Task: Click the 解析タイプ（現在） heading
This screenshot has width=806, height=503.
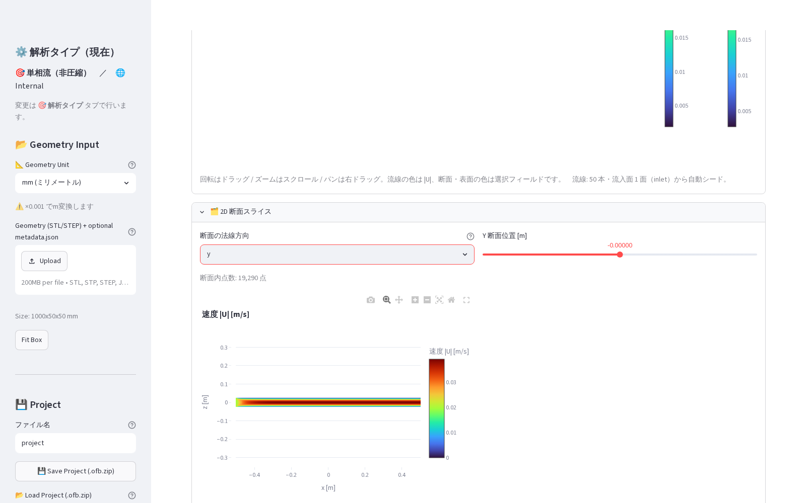Action: click(x=68, y=52)
